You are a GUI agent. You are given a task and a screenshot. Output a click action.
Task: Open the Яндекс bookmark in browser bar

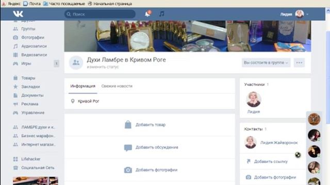[11, 4]
